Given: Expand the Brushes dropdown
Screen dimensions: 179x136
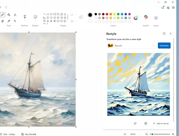Looking at the screenshot, I should [x=25, y=21].
